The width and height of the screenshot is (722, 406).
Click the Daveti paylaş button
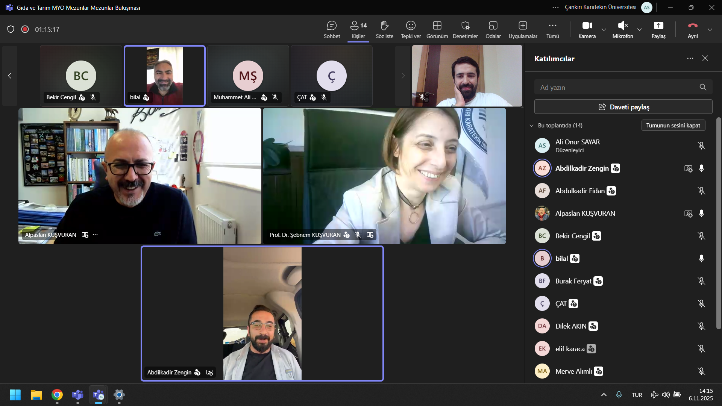623,107
